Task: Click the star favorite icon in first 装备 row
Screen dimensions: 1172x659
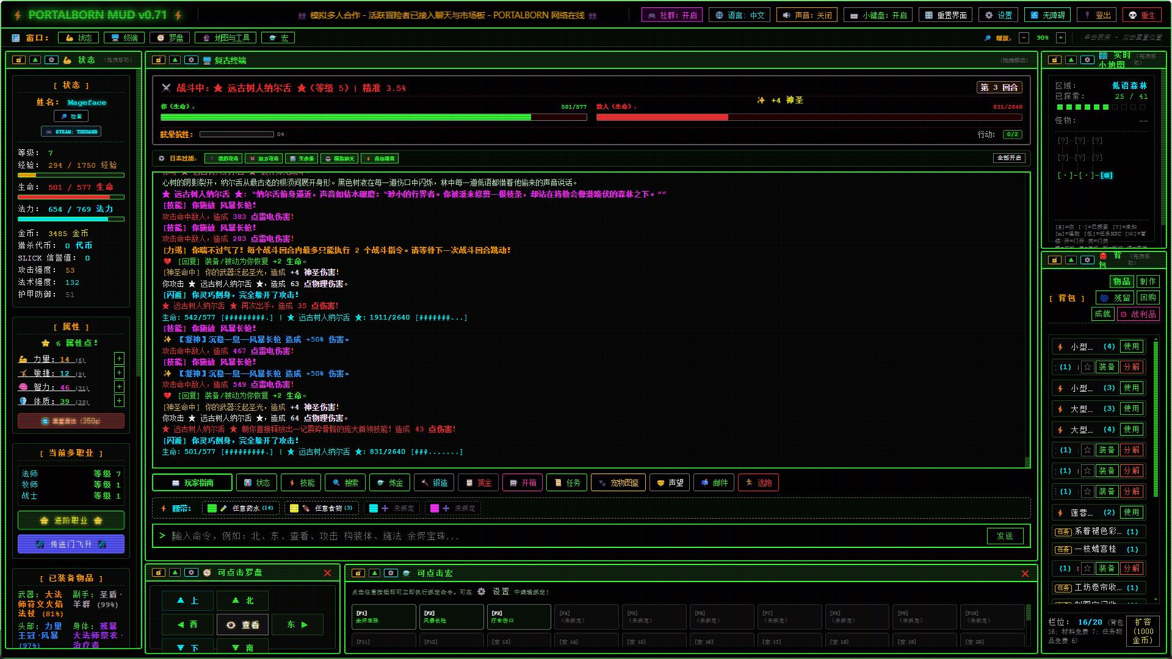Action: [x=1087, y=367]
